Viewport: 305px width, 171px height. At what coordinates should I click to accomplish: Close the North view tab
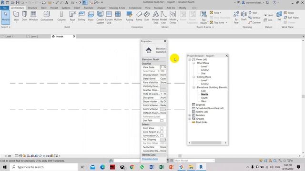pyautogui.click(x=74, y=37)
